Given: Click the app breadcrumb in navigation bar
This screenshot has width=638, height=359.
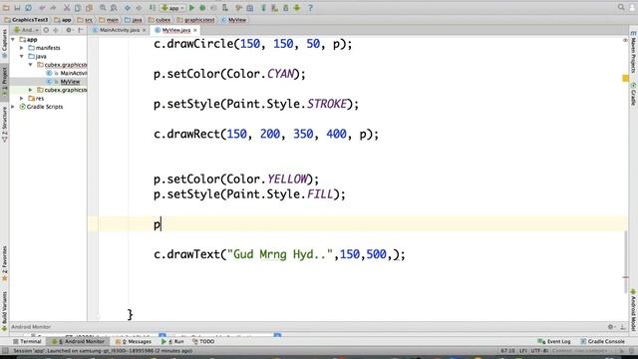Looking at the screenshot, I should click(63, 20).
